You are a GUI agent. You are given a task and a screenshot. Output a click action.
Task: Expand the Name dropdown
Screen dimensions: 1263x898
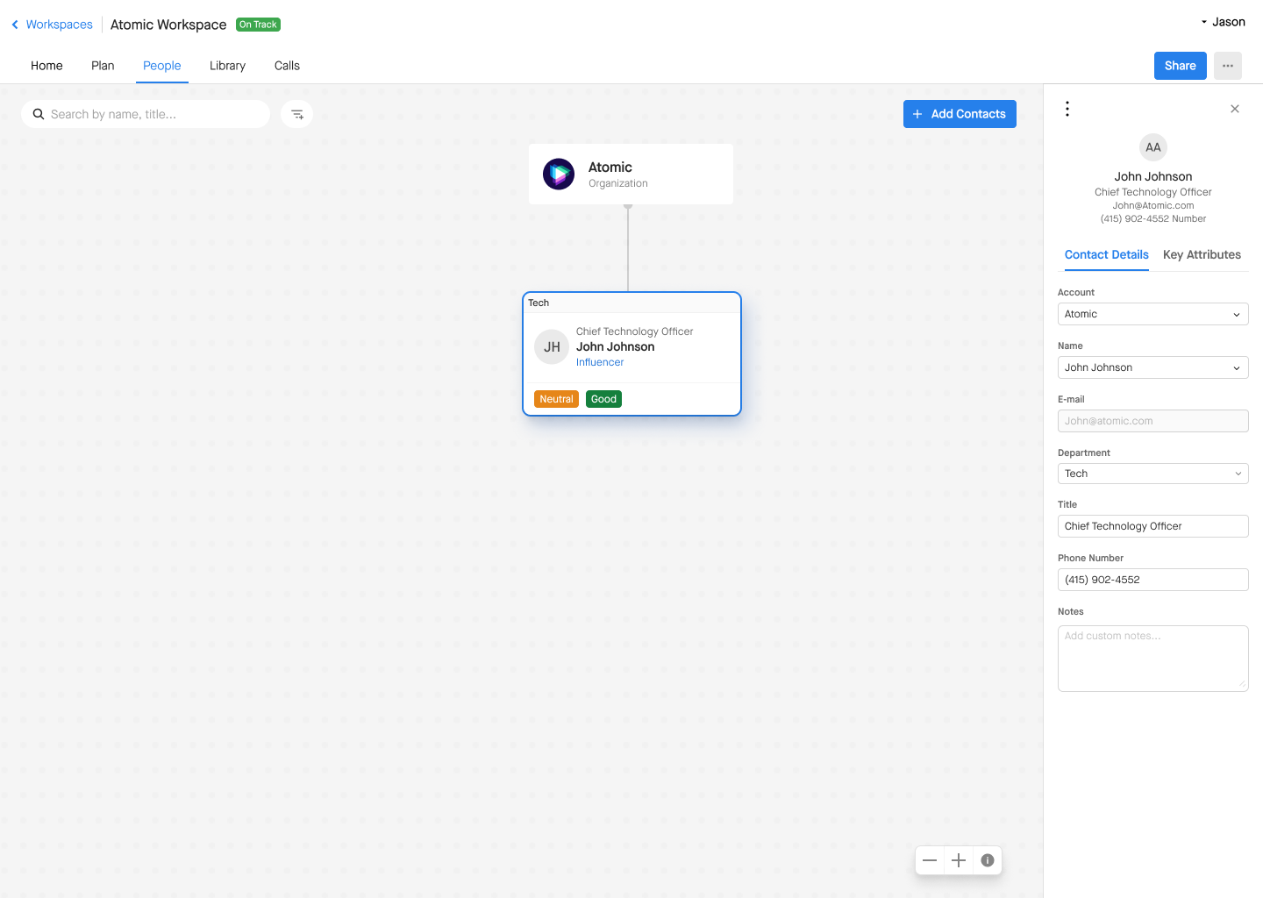1153,367
